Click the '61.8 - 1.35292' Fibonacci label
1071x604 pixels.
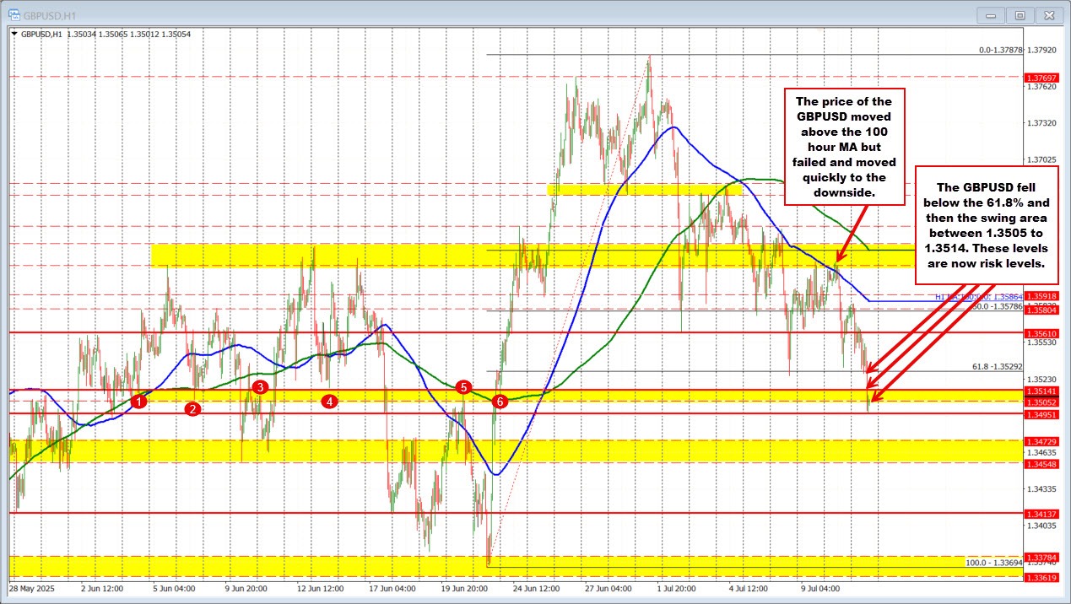click(x=997, y=367)
